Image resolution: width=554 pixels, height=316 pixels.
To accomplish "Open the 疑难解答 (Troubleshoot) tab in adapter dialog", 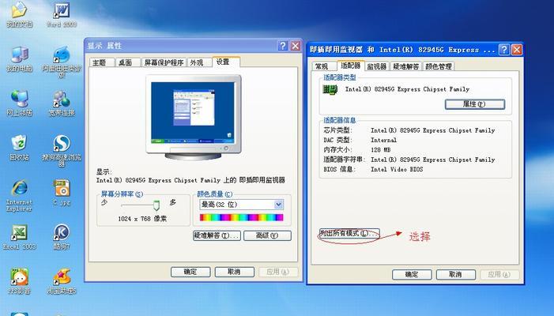I will tap(406, 66).
